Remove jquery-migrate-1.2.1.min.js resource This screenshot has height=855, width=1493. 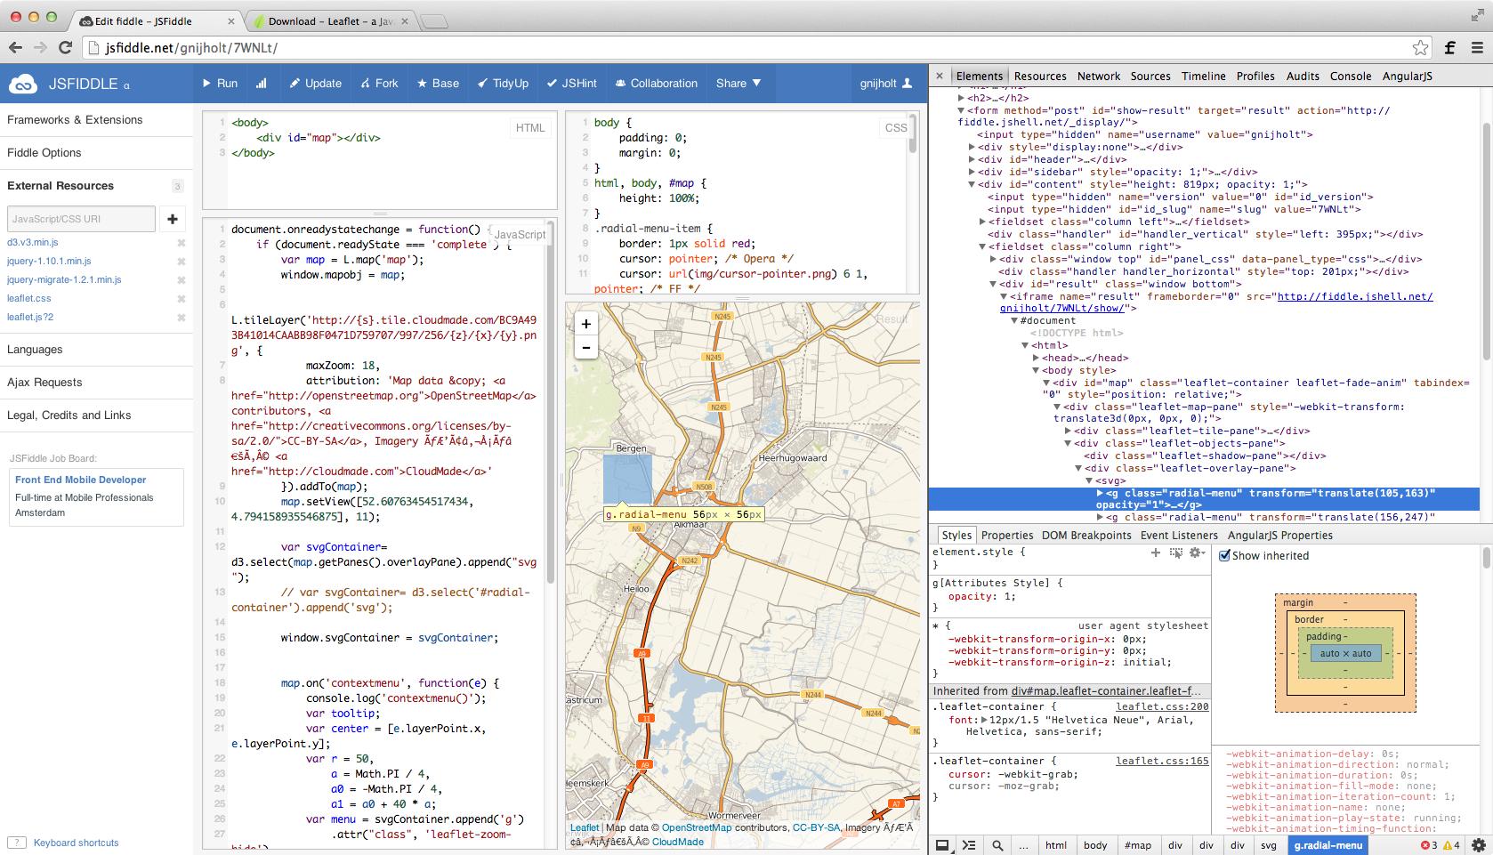(x=182, y=280)
